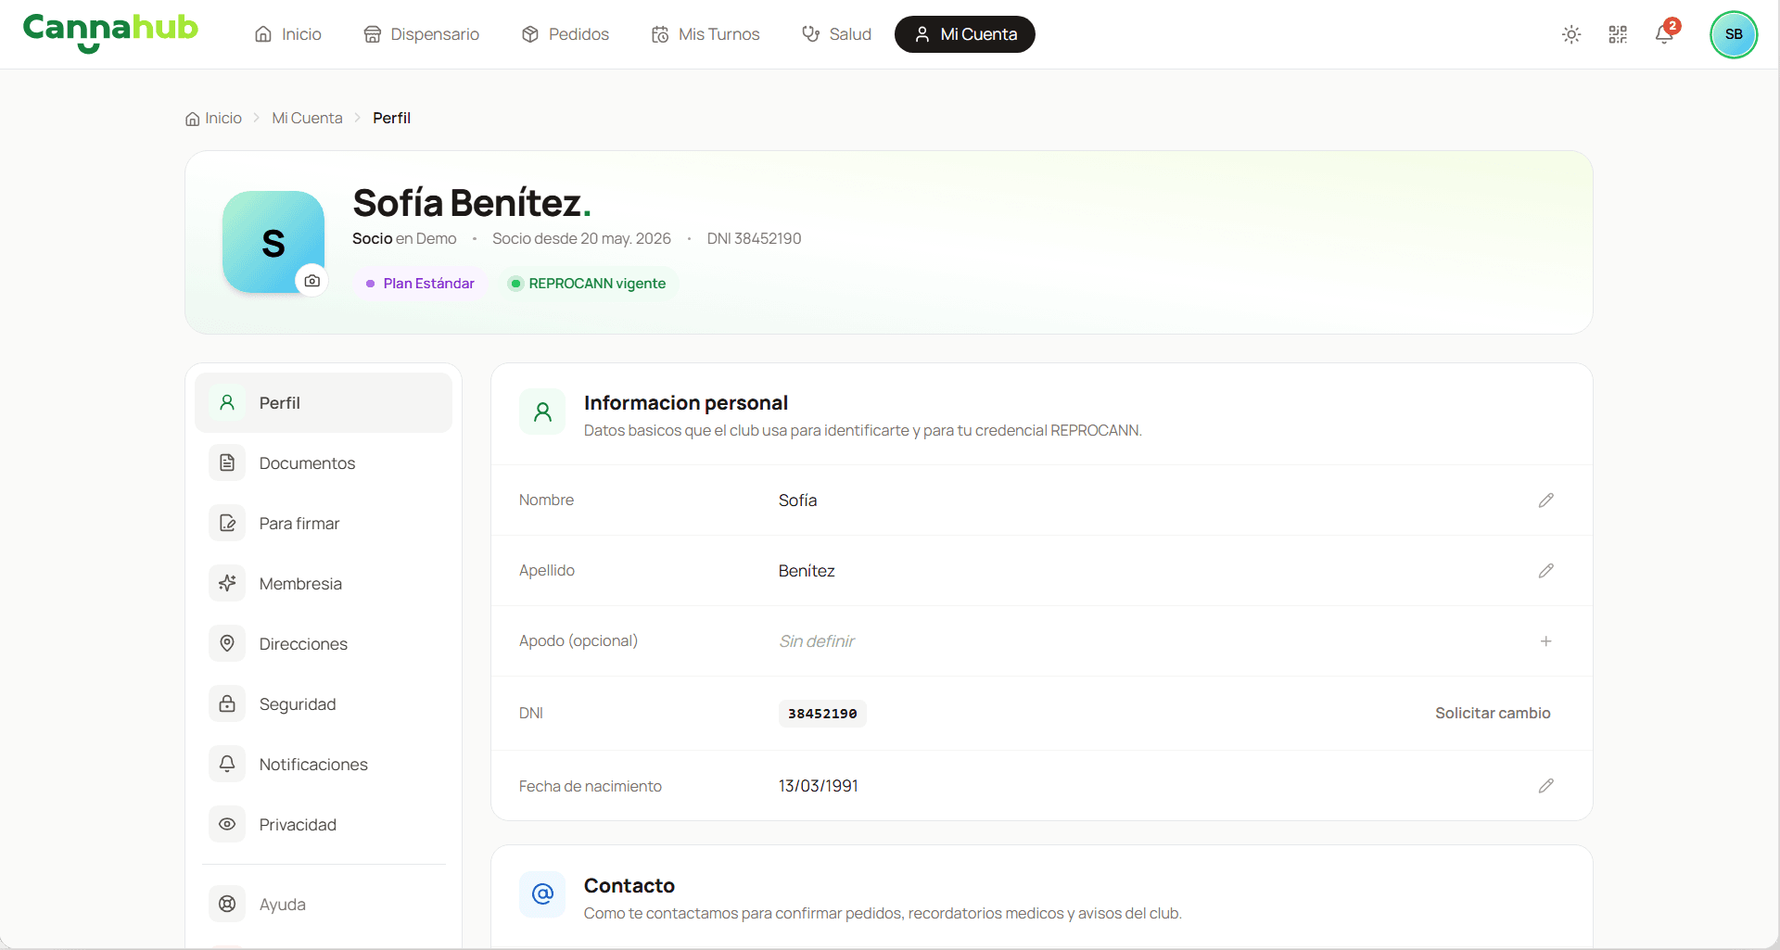Open Membresia in the sidebar
The width and height of the screenshot is (1780, 950).
(324, 584)
